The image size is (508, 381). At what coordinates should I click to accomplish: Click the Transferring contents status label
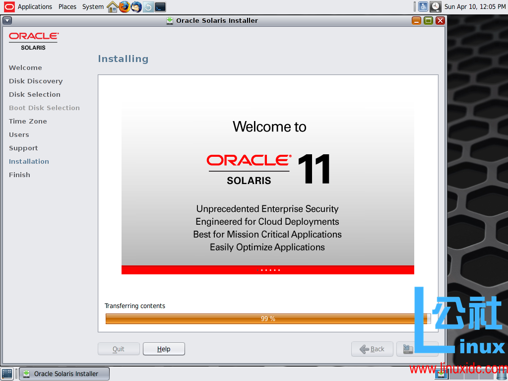coord(135,306)
